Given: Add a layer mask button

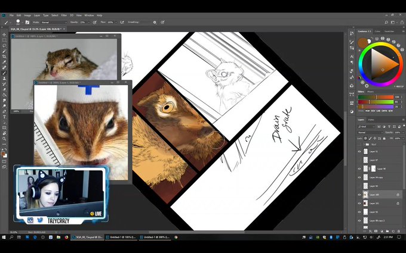Looking at the screenshot, I should [376, 232].
